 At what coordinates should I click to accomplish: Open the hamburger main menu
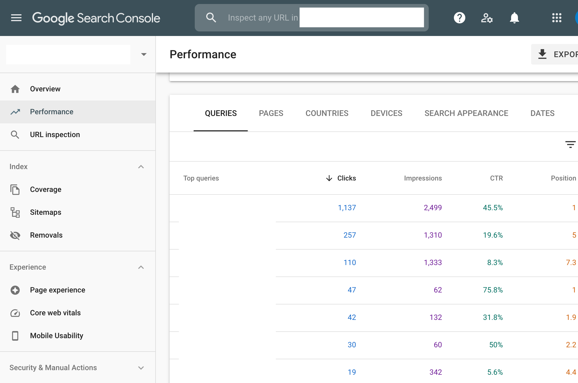[x=16, y=18]
